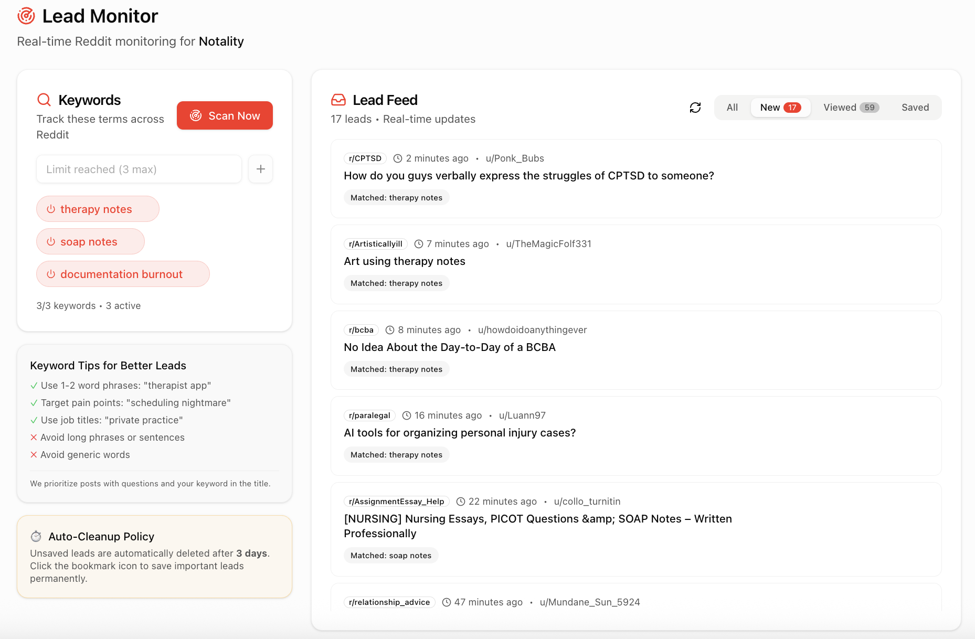
Task: Open the Art using therapy notes post
Action: pos(405,261)
